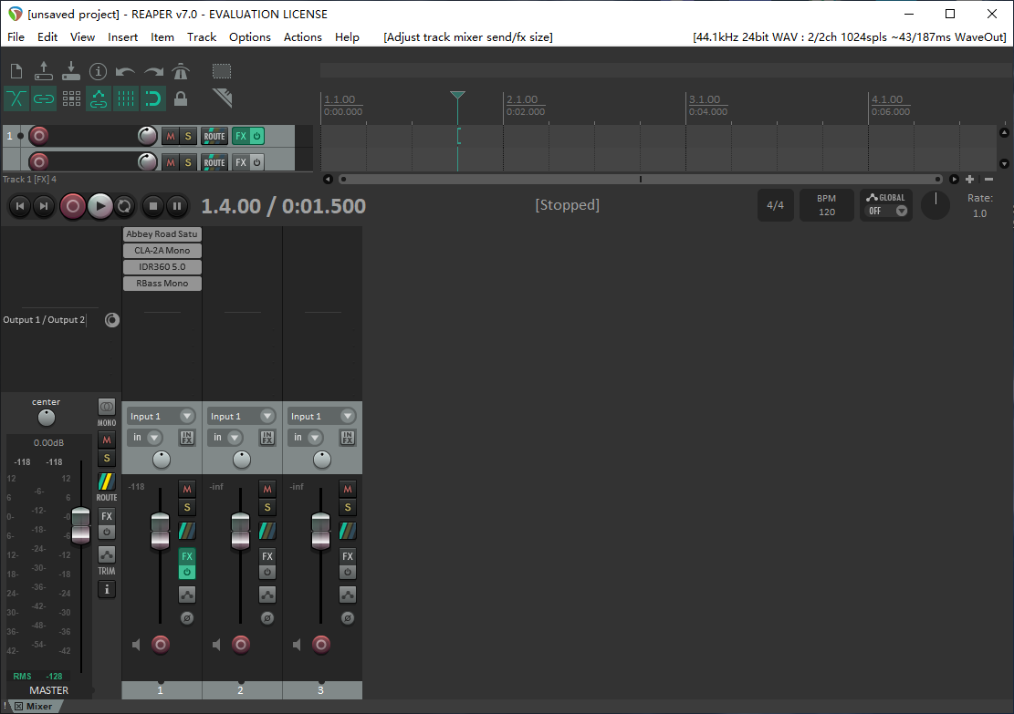The height and width of the screenshot is (714, 1014).
Task: Click the Abbey Road Satu FX slot
Action: (x=162, y=234)
